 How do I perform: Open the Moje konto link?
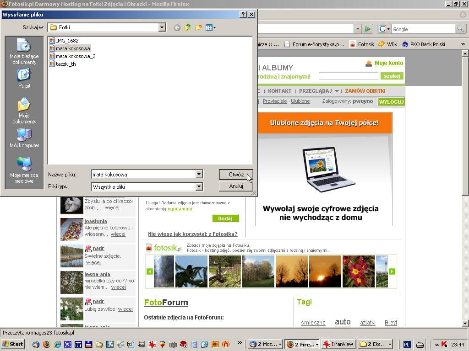coord(389,63)
